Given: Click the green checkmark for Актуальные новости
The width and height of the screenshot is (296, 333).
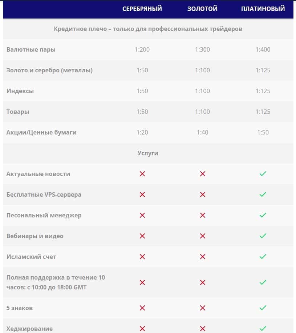Looking at the screenshot, I should tap(263, 174).
